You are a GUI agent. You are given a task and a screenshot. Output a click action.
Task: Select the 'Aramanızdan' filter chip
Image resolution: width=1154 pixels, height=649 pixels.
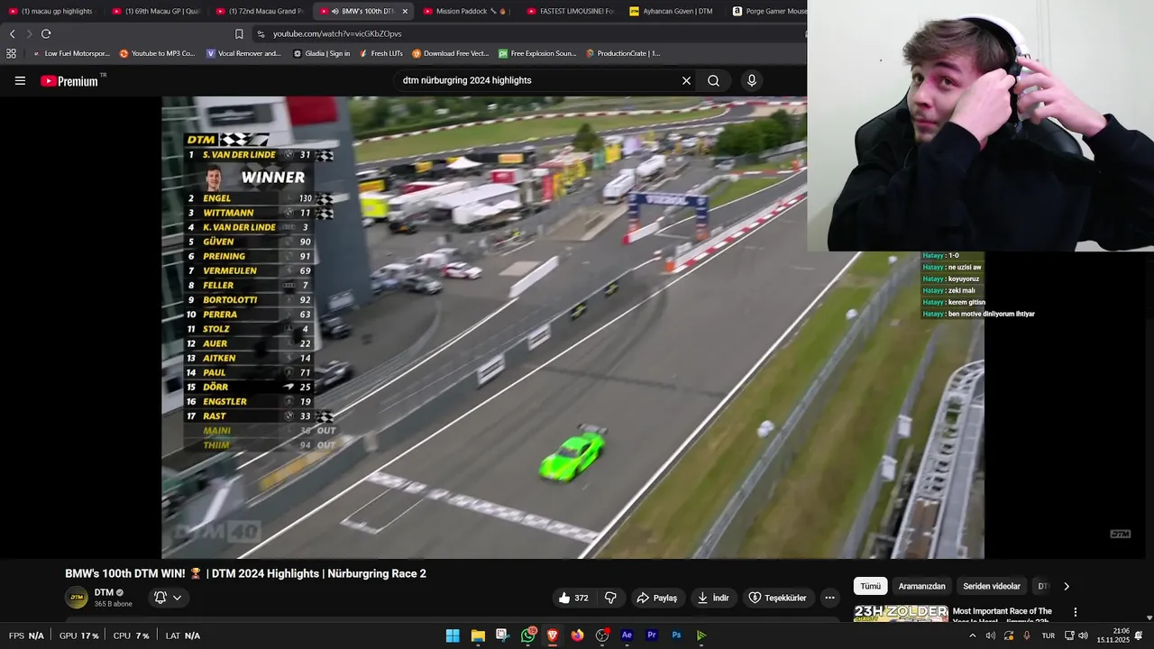(x=921, y=586)
